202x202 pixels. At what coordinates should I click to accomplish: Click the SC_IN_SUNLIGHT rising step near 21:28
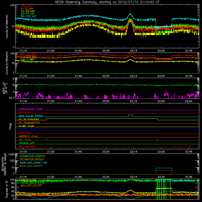click(46, 119)
